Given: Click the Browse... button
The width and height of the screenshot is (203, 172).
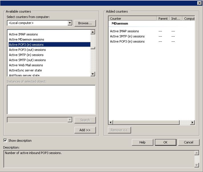Looking at the screenshot, I should pos(85,23).
